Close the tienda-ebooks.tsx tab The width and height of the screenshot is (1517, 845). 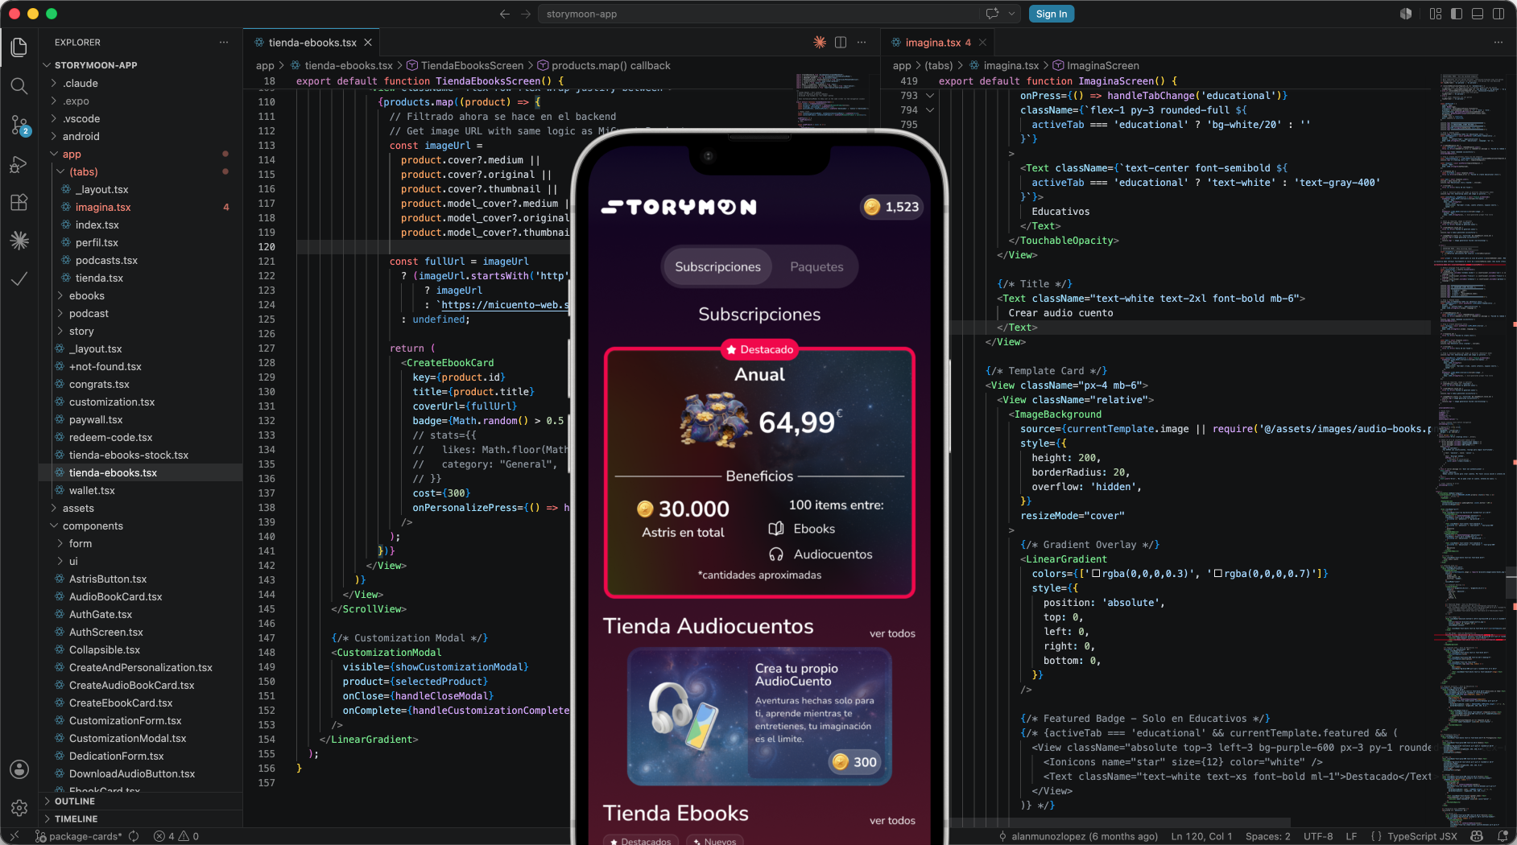click(368, 43)
